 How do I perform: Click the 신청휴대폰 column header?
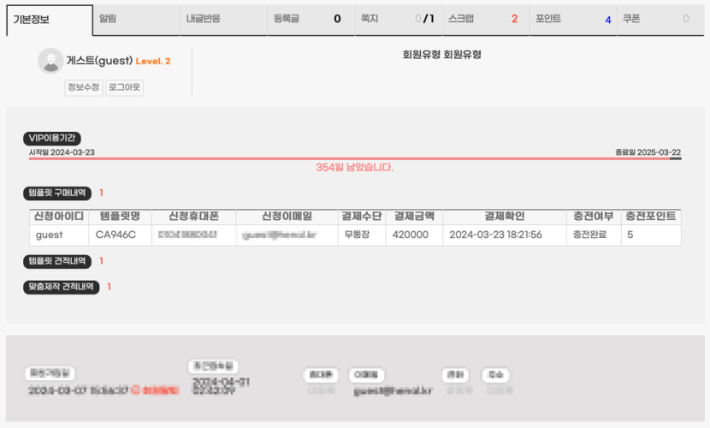(x=194, y=217)
